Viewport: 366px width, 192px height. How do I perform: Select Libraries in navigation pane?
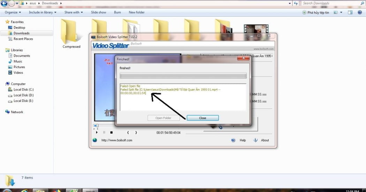(17, 50)
